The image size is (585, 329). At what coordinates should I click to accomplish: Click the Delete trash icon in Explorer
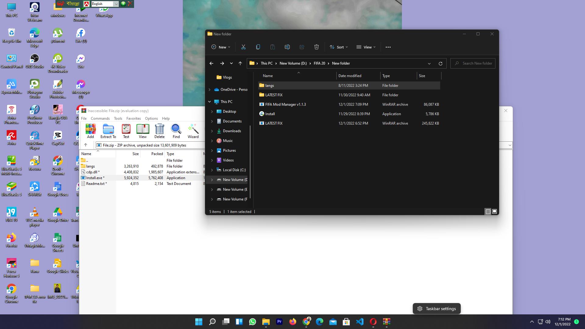coord(316,47)
